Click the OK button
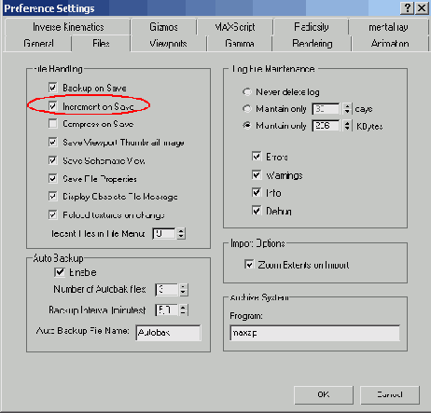 click(x=324, y=394)
